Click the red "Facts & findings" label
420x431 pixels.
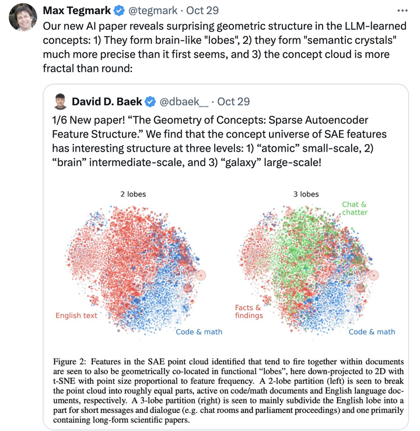tap(249, 311)
